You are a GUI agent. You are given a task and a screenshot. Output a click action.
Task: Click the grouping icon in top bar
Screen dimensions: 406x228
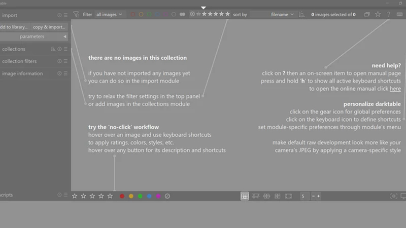click(x=366, y=15)
